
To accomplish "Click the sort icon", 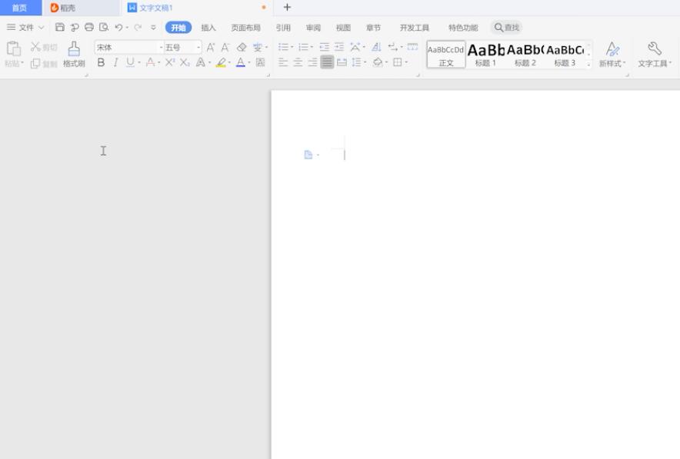I will (376, 47).
